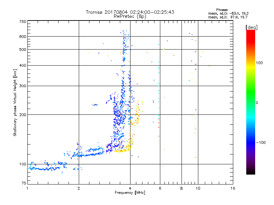Screen dimensions: 274x205
Task: Click x-axis tick label '6'
Action: coord(160,188)
